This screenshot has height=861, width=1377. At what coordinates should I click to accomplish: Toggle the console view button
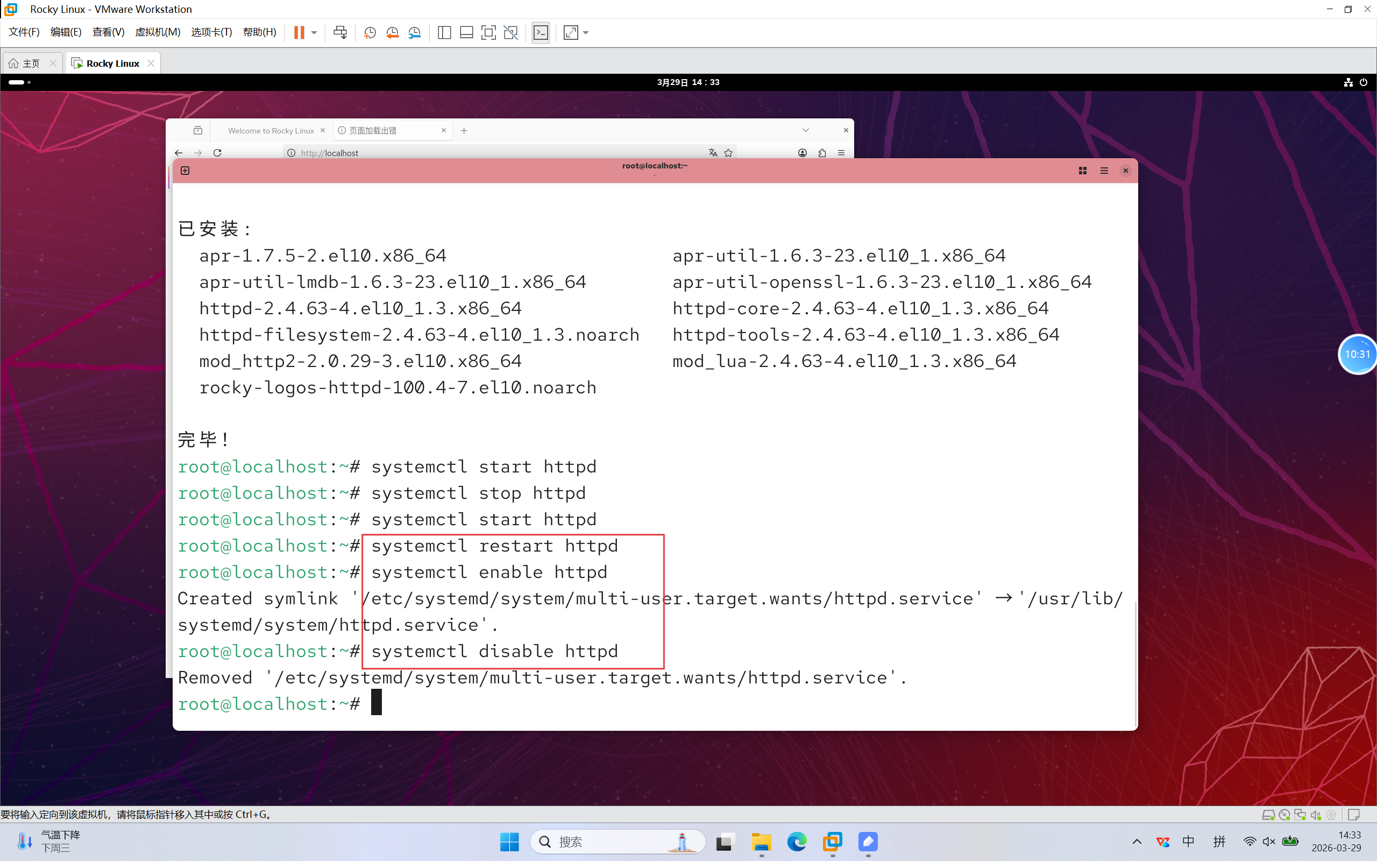pos(541,32)
